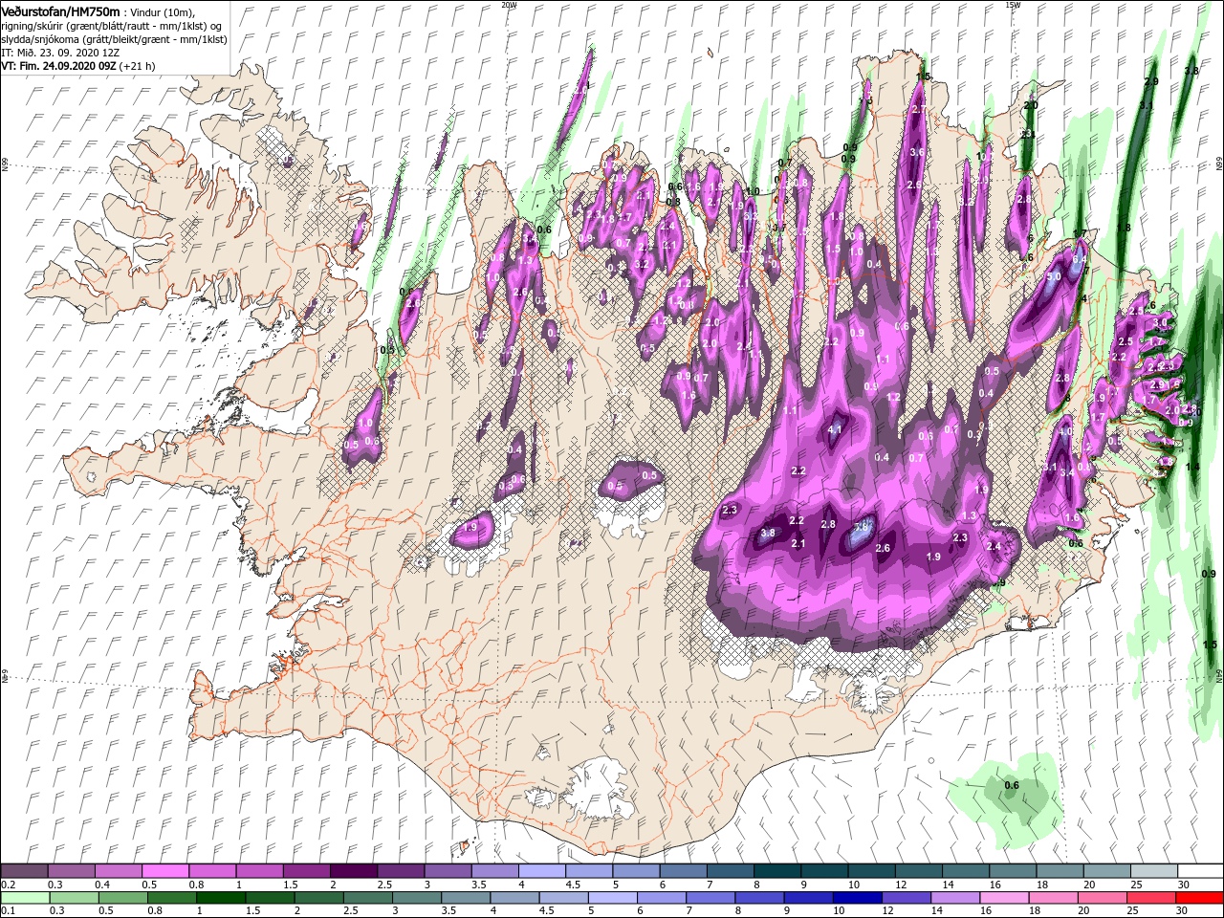Pick the darkest green swatch between 1 and 1.5, bottom legend
Viewport: 1224px width, 918px height.
(221, 899)
